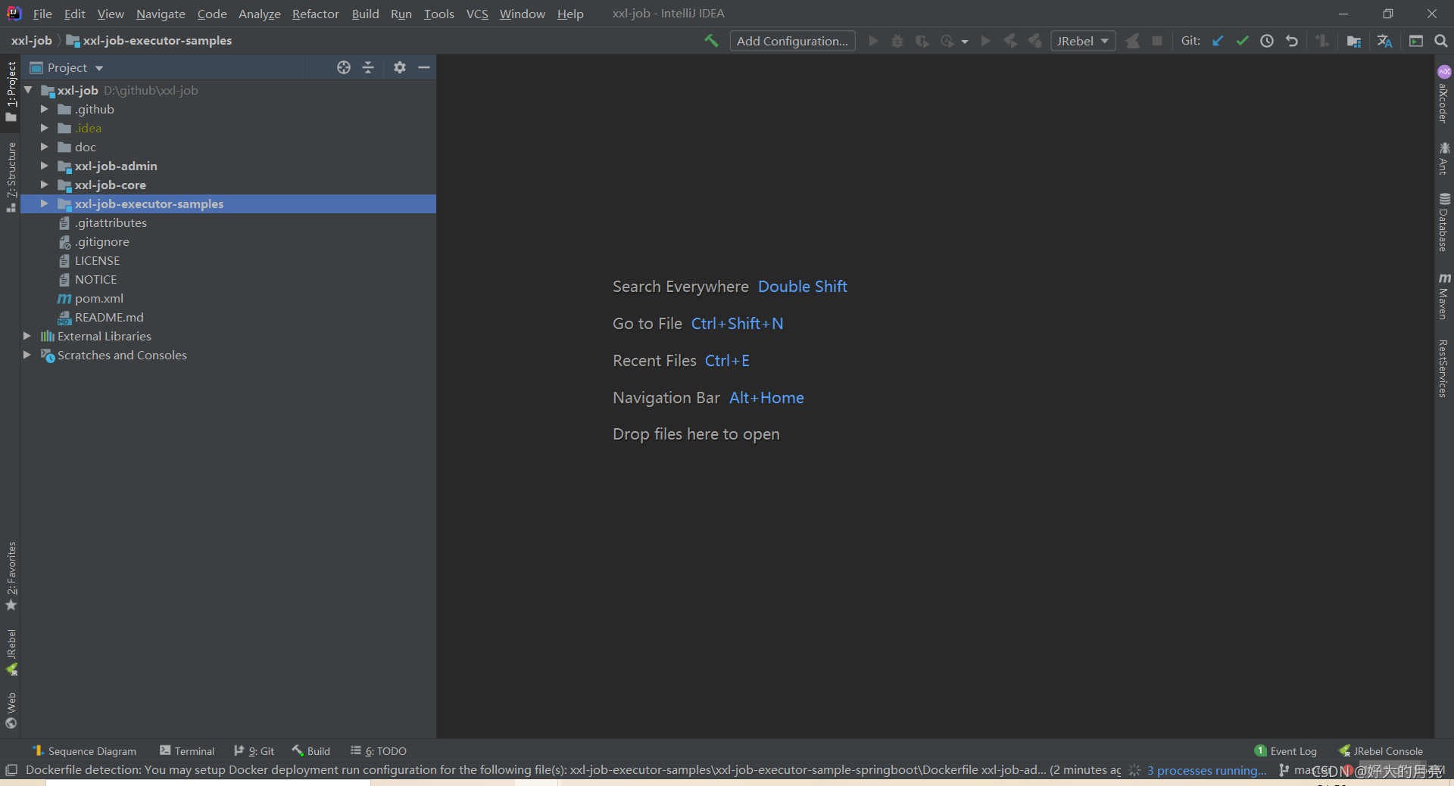Toggle the Project tool window tab

coord(11,92)
